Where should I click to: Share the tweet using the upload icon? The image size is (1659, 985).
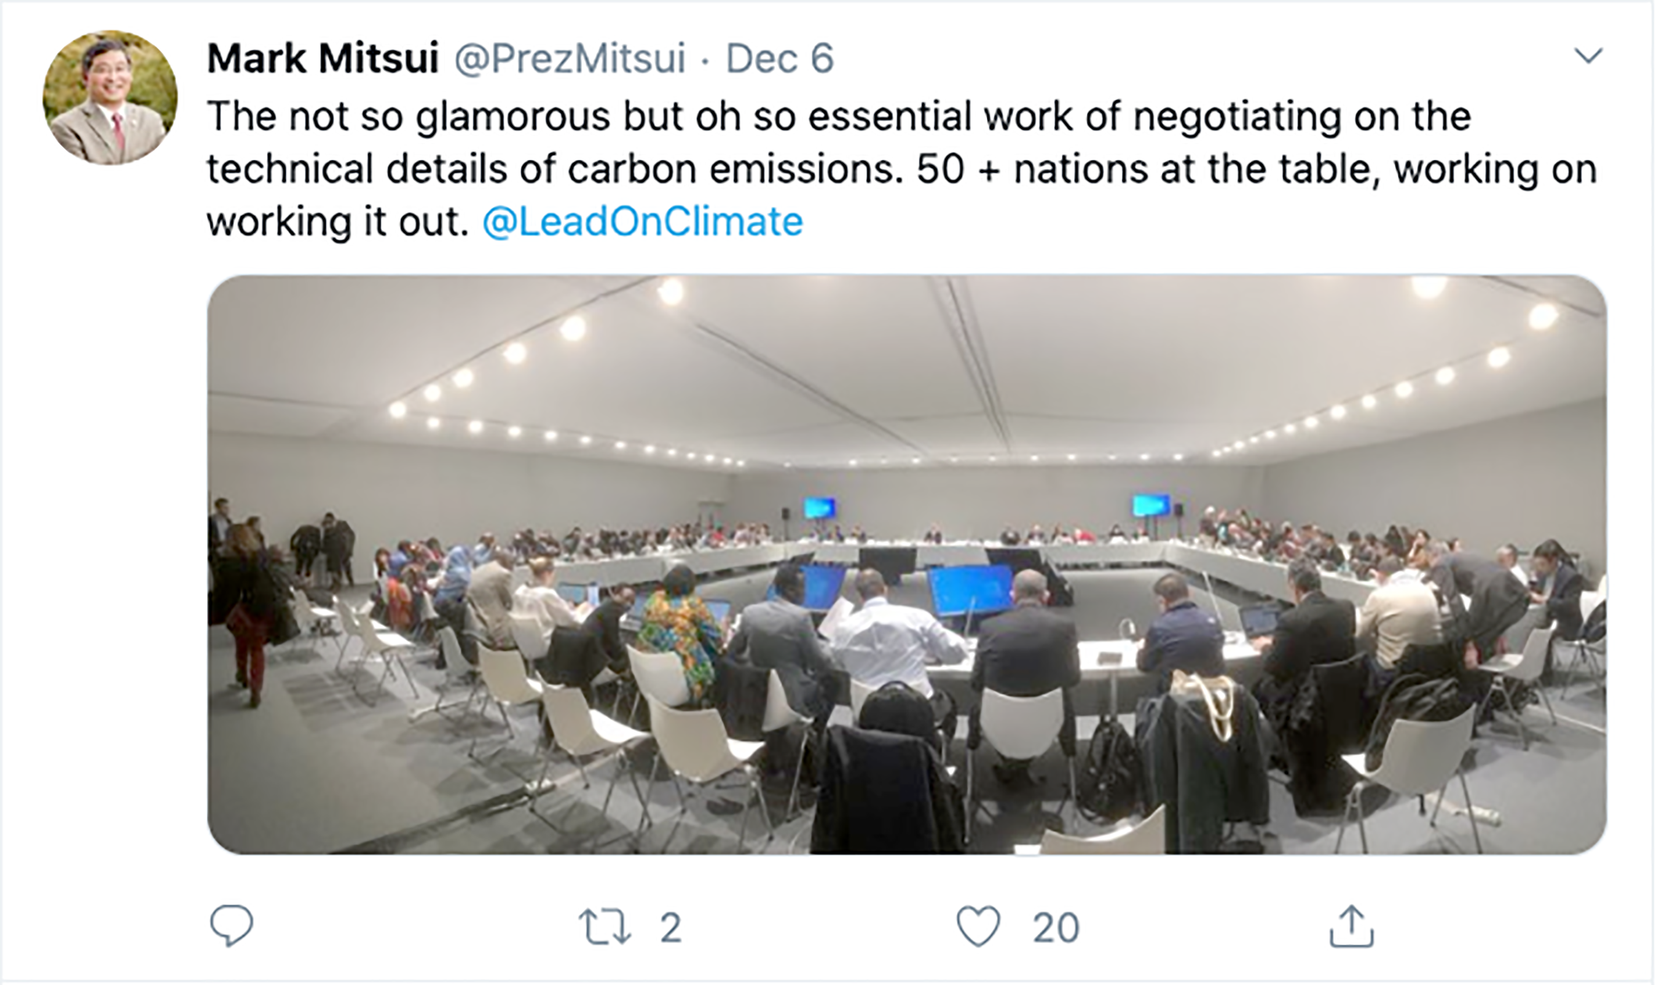pyautogui.click(x=1351, y=927)
